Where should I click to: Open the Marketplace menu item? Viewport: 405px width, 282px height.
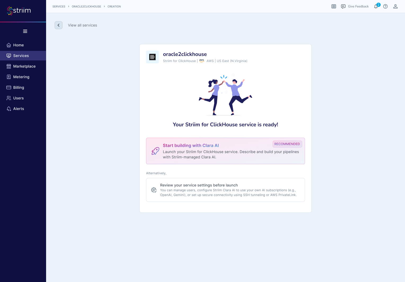23,66
